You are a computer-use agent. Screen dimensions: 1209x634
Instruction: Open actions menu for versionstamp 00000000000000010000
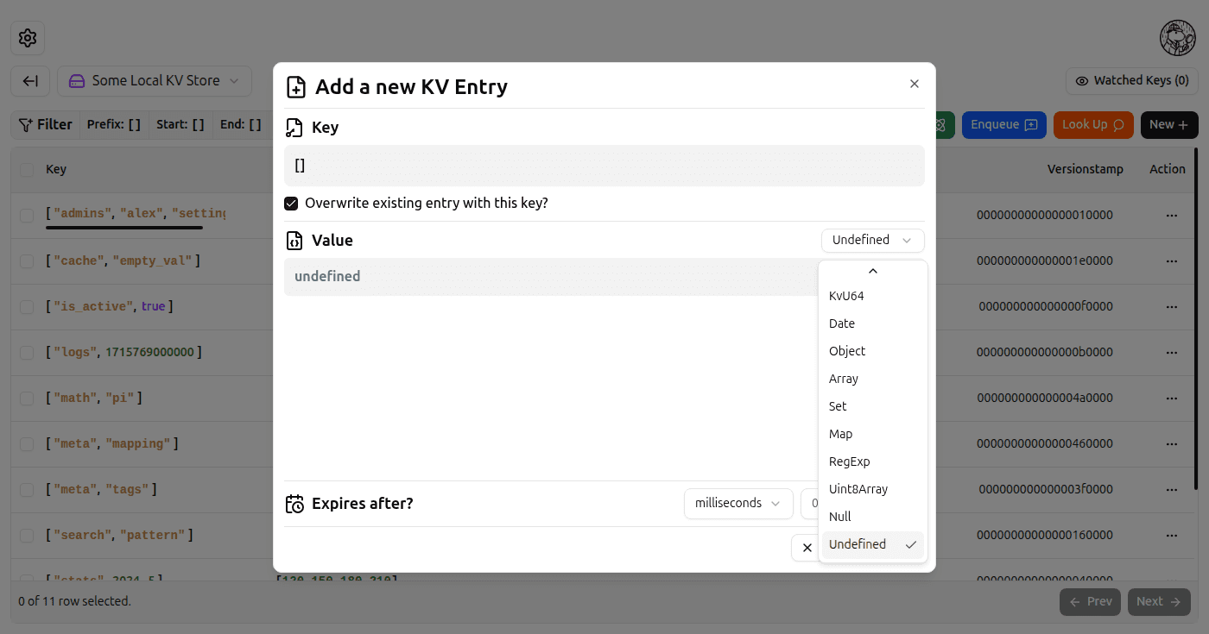[1172, 215]
